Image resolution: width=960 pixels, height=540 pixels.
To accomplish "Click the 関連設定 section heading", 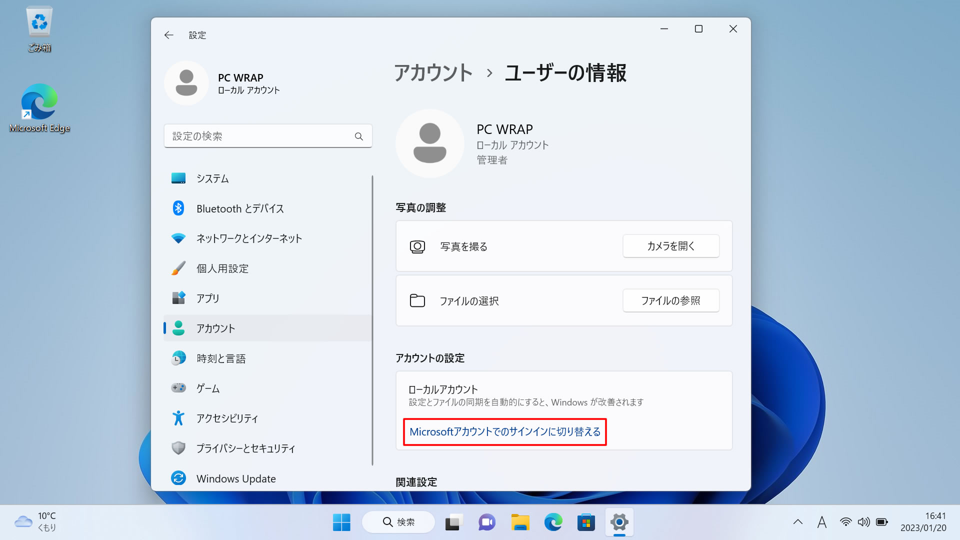I will tap(416, 482).
